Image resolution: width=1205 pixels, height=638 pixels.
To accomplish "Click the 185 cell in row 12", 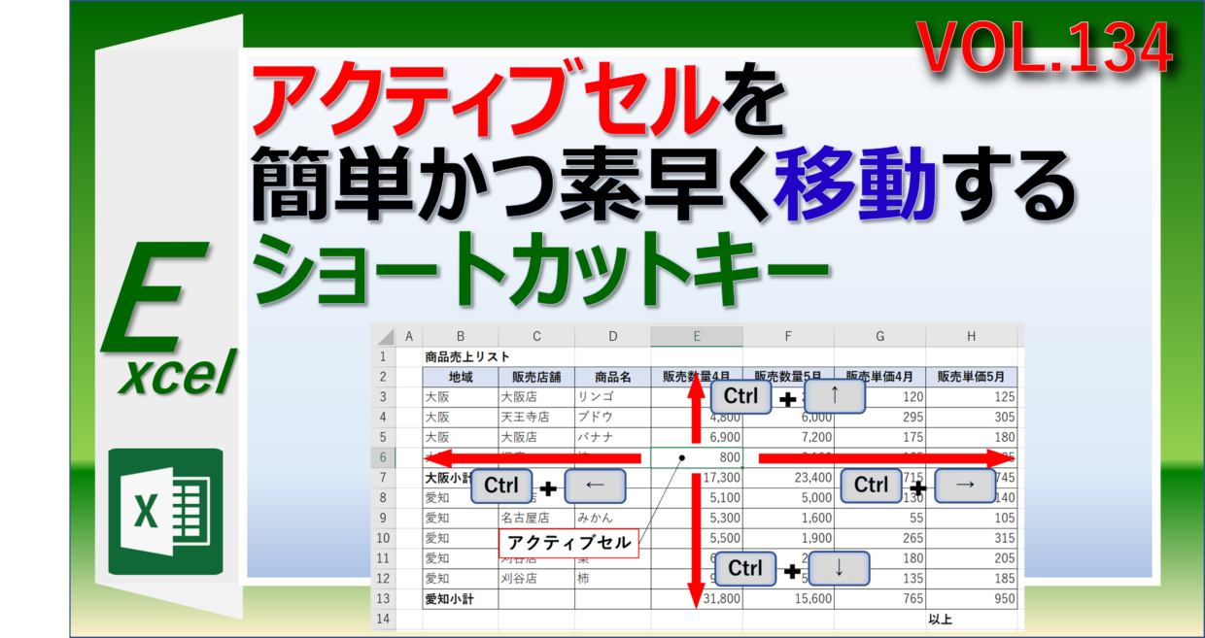I will coord(972,579).
